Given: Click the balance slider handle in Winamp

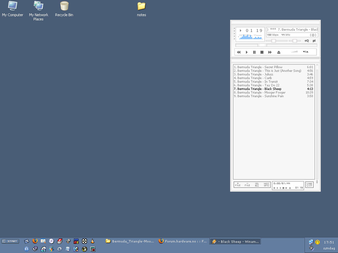Looking at the screenshot, I should [x=295, y=41].
